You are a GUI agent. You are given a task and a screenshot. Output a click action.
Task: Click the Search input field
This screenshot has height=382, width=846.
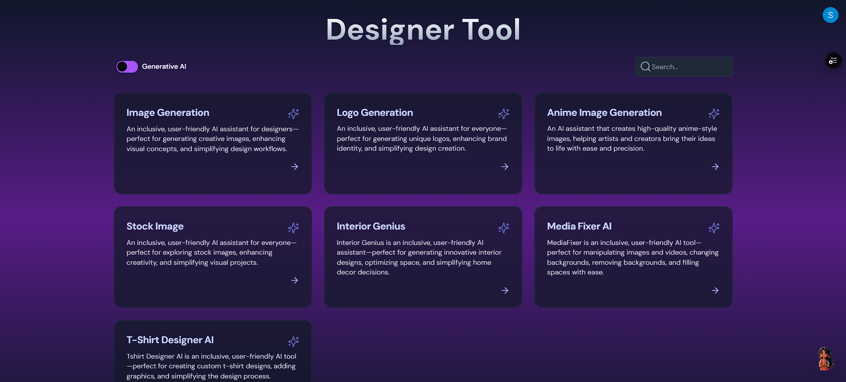point(684,67)
